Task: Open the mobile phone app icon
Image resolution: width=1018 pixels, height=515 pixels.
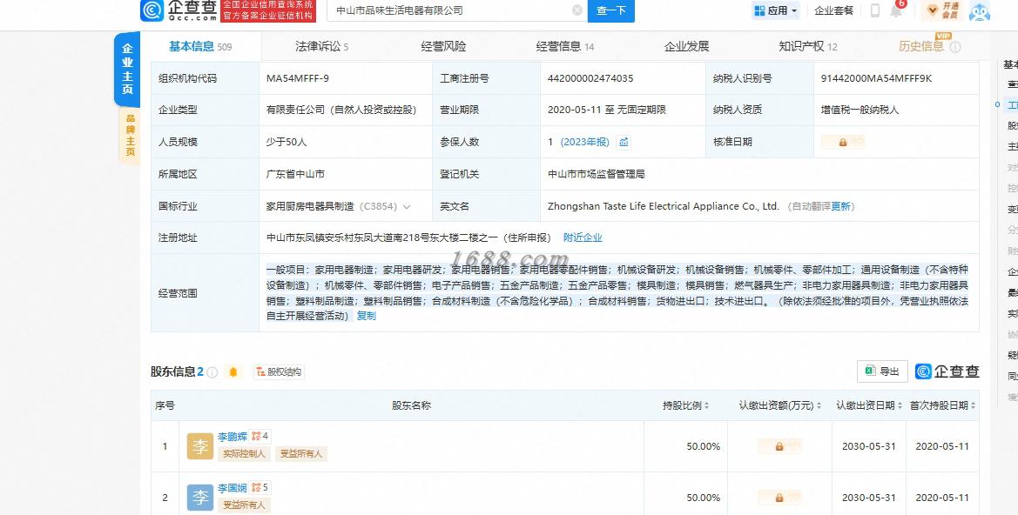Action: (x=874, y=10)
